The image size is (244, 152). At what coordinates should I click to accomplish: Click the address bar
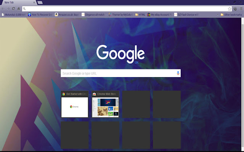coord(127,9)
